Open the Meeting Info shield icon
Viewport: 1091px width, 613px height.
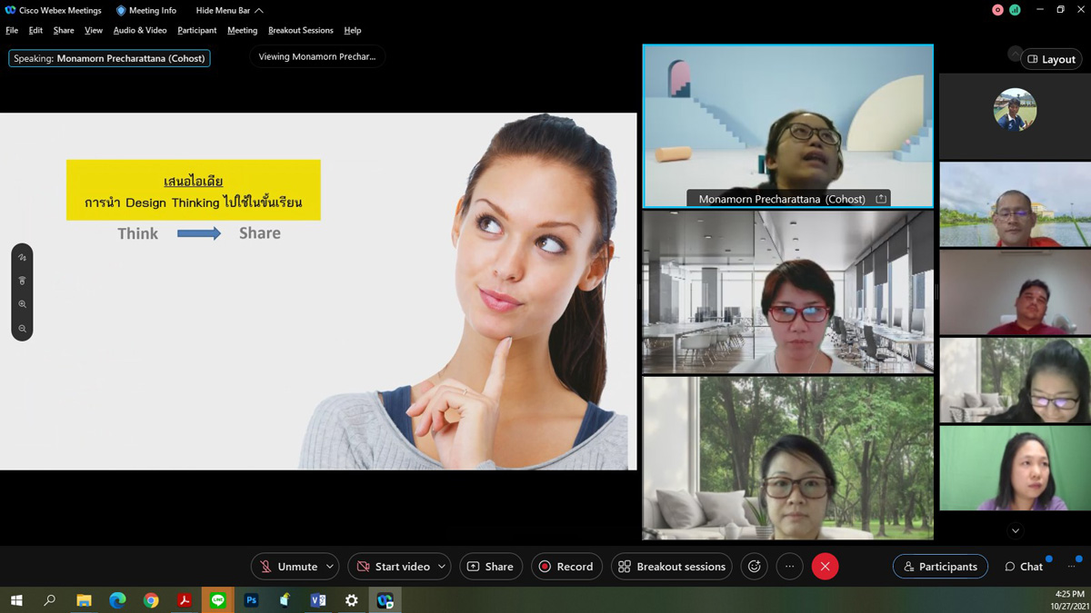click(x=121, y=11)
